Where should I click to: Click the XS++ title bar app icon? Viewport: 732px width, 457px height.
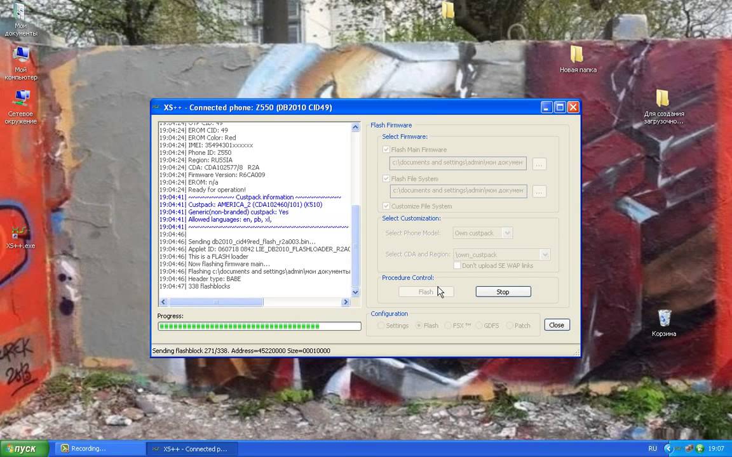coord(157,108)
